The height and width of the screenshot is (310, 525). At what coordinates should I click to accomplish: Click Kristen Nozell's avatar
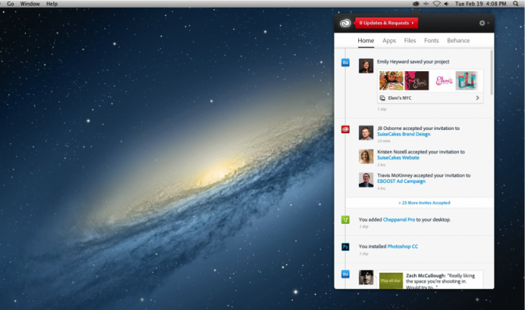(366, 156)
